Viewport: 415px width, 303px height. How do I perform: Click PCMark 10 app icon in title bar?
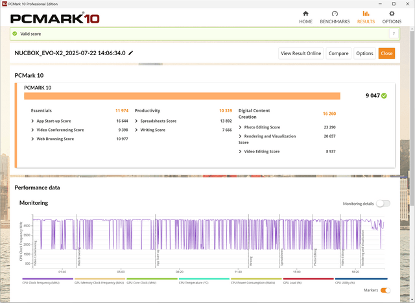click(5, 4)
